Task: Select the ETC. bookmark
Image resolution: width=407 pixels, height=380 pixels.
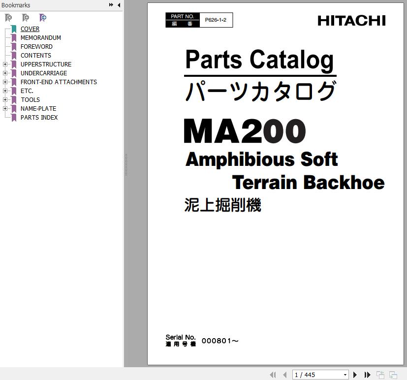Action: pos(27,91)
